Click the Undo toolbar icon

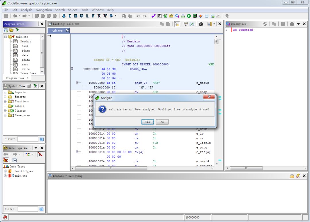(x=138, y=16)
